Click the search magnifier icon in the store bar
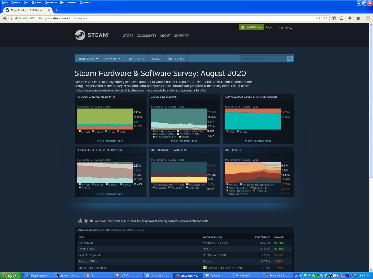Viewport: 373px width, 279px height. point(290,58)
